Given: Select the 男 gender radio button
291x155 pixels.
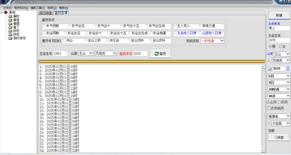Looking at the screenshot, I should [270, 46].
